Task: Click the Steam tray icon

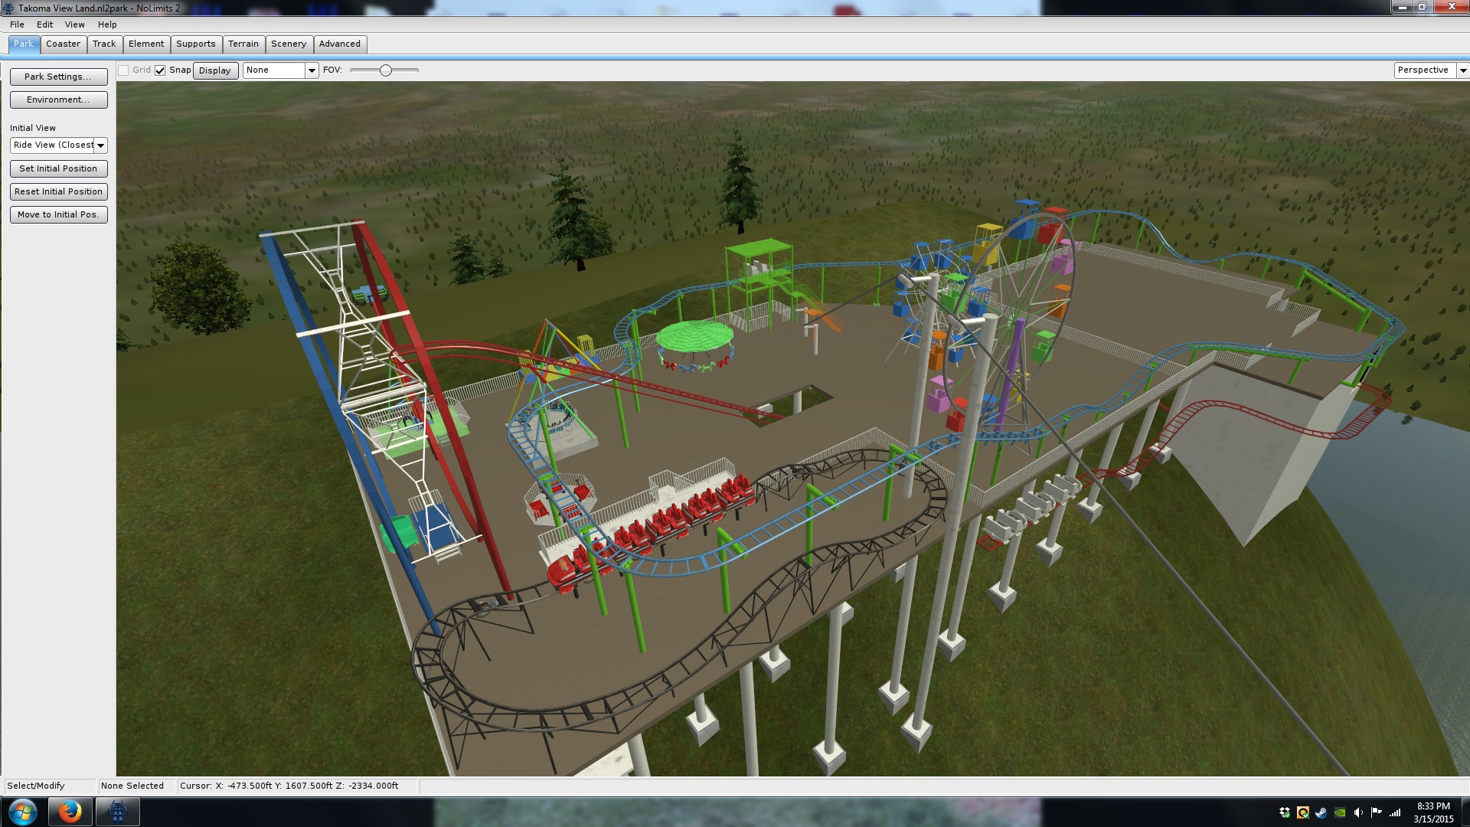Action: [x=1321, y=812]
